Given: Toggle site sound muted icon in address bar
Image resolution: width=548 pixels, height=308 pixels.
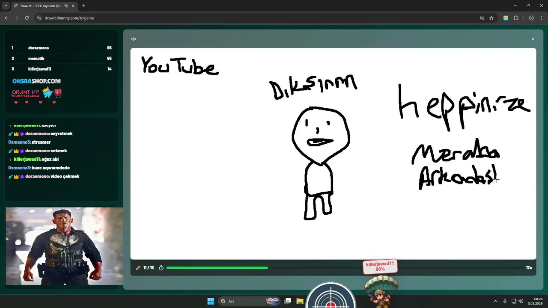Looking at the screenshot, I should (482, 18).
